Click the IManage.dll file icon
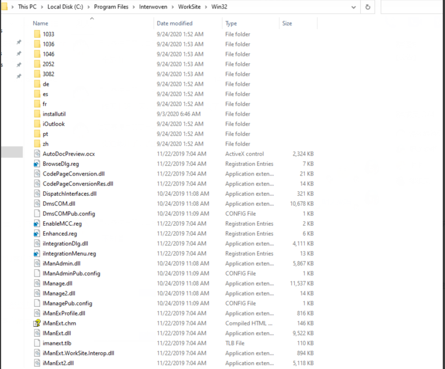This screenshot has height=369, width=445. point(37,283)
